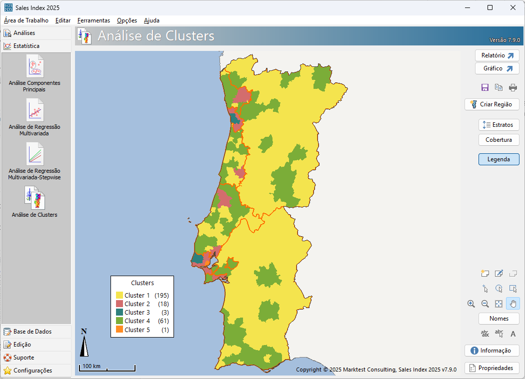
Task: Click the fit map to extent icon
Action: (498, 304)
